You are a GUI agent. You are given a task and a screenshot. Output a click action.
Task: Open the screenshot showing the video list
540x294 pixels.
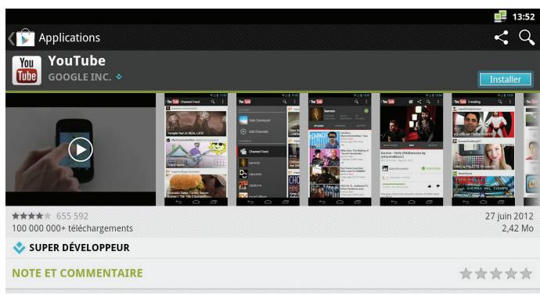340,149
